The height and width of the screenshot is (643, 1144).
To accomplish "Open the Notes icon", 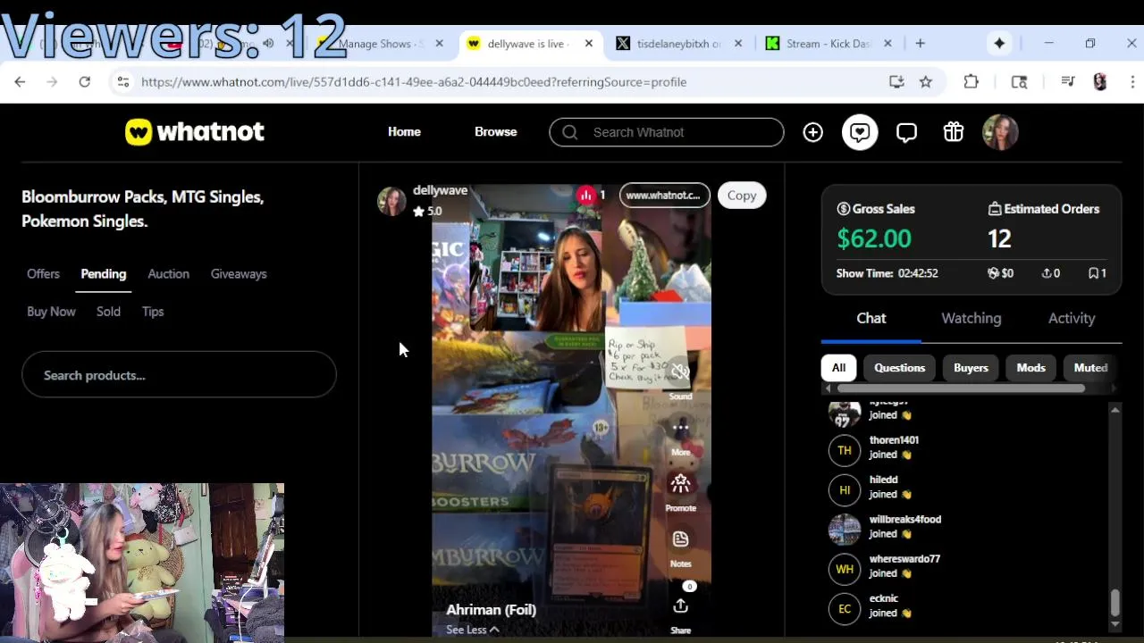I will pos(680,539).
